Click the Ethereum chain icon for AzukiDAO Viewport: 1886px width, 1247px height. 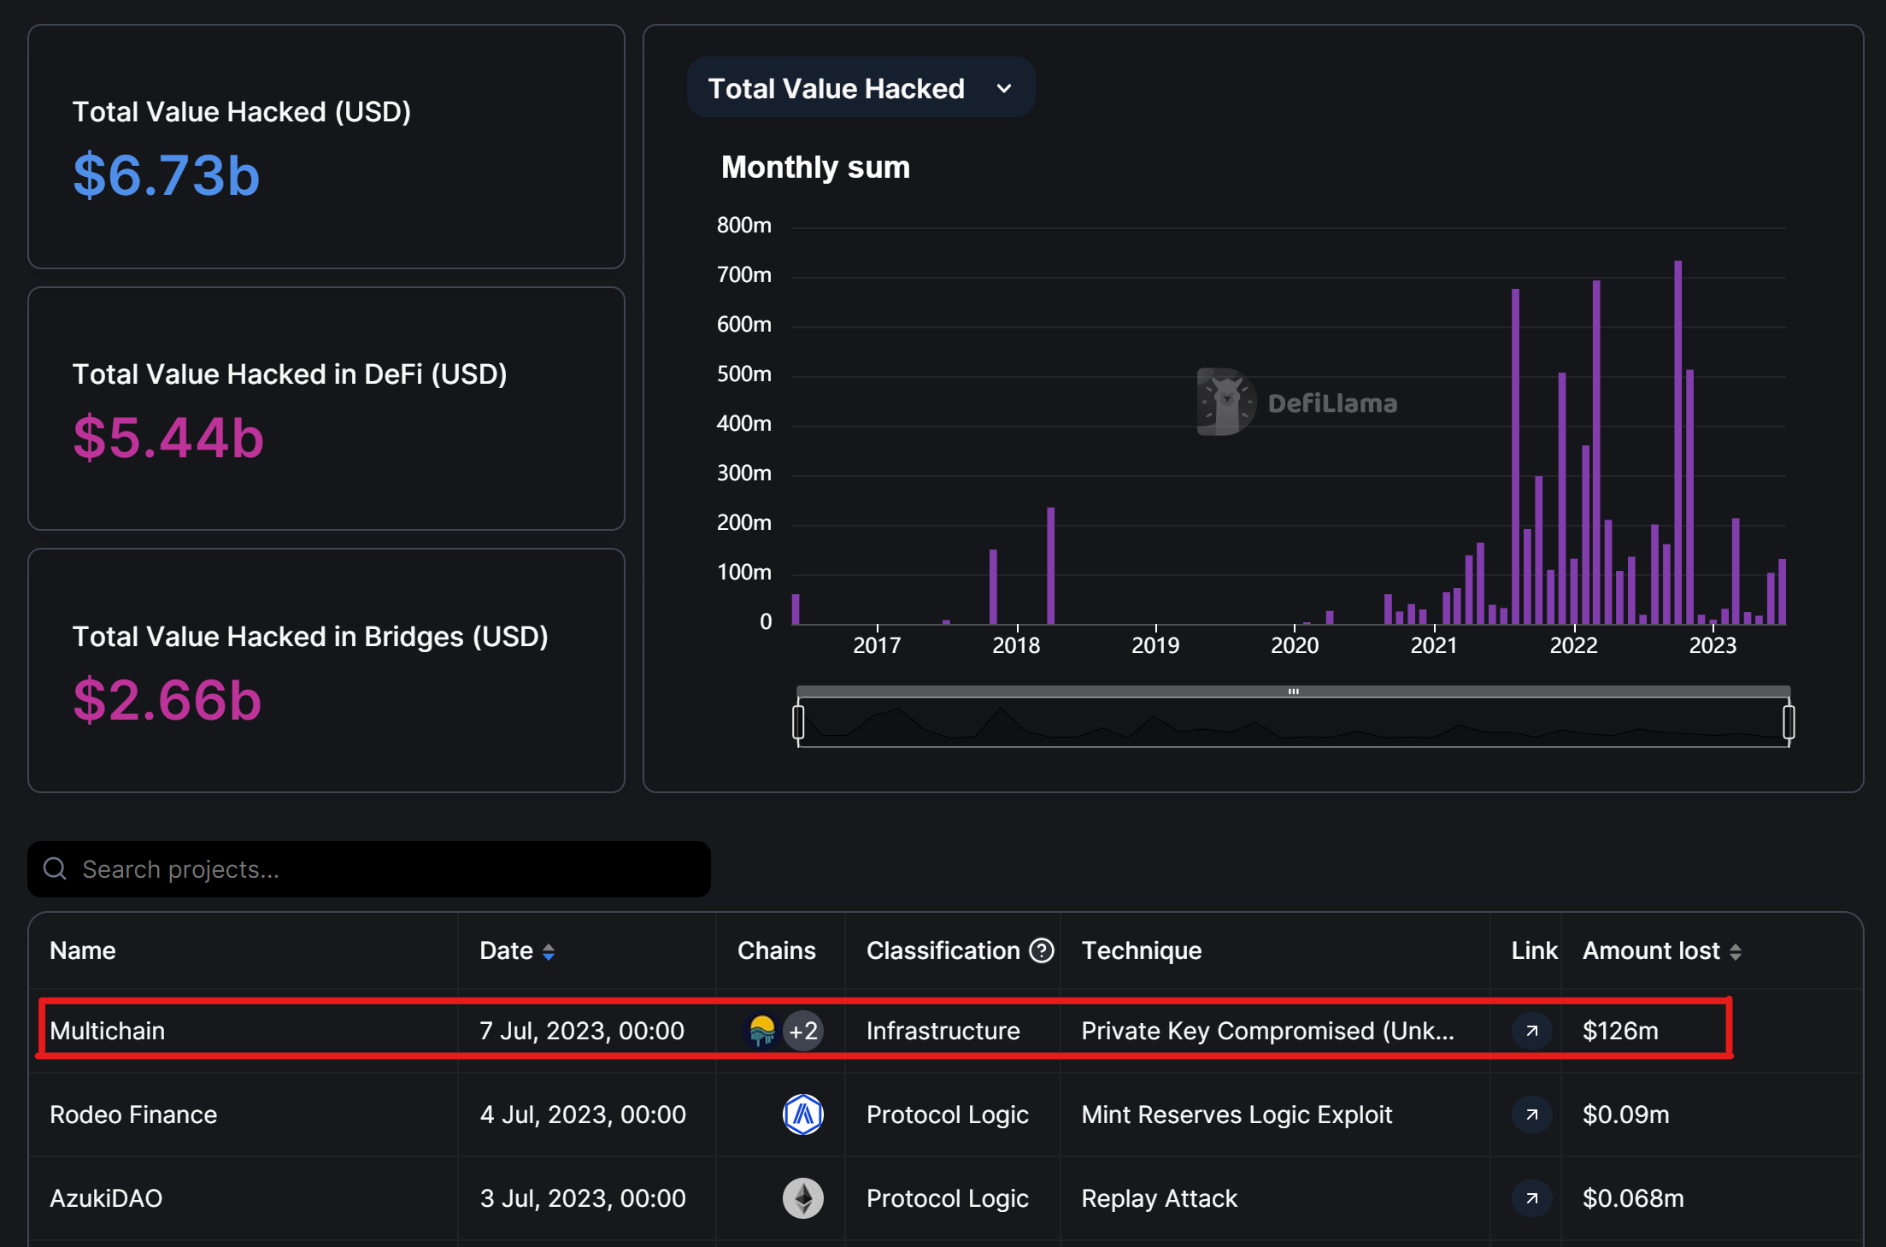coord(803,1198)
